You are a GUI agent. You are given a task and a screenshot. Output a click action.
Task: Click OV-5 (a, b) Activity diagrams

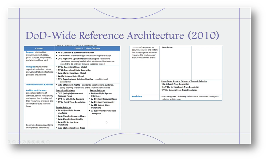click(71, 99)
